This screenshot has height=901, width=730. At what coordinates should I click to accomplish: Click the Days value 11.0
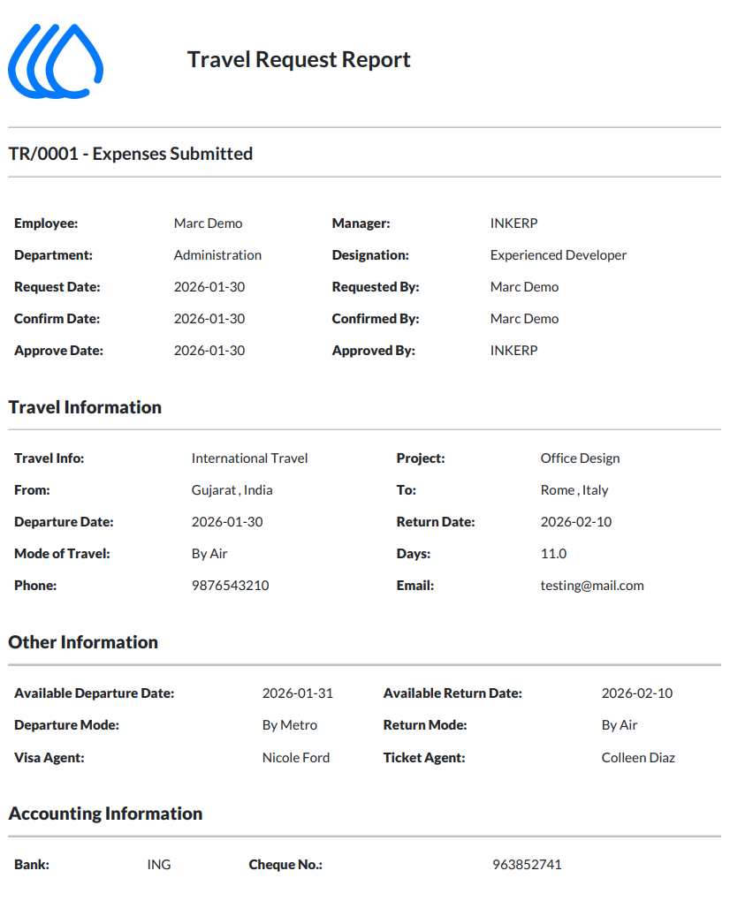coord(553,554)
